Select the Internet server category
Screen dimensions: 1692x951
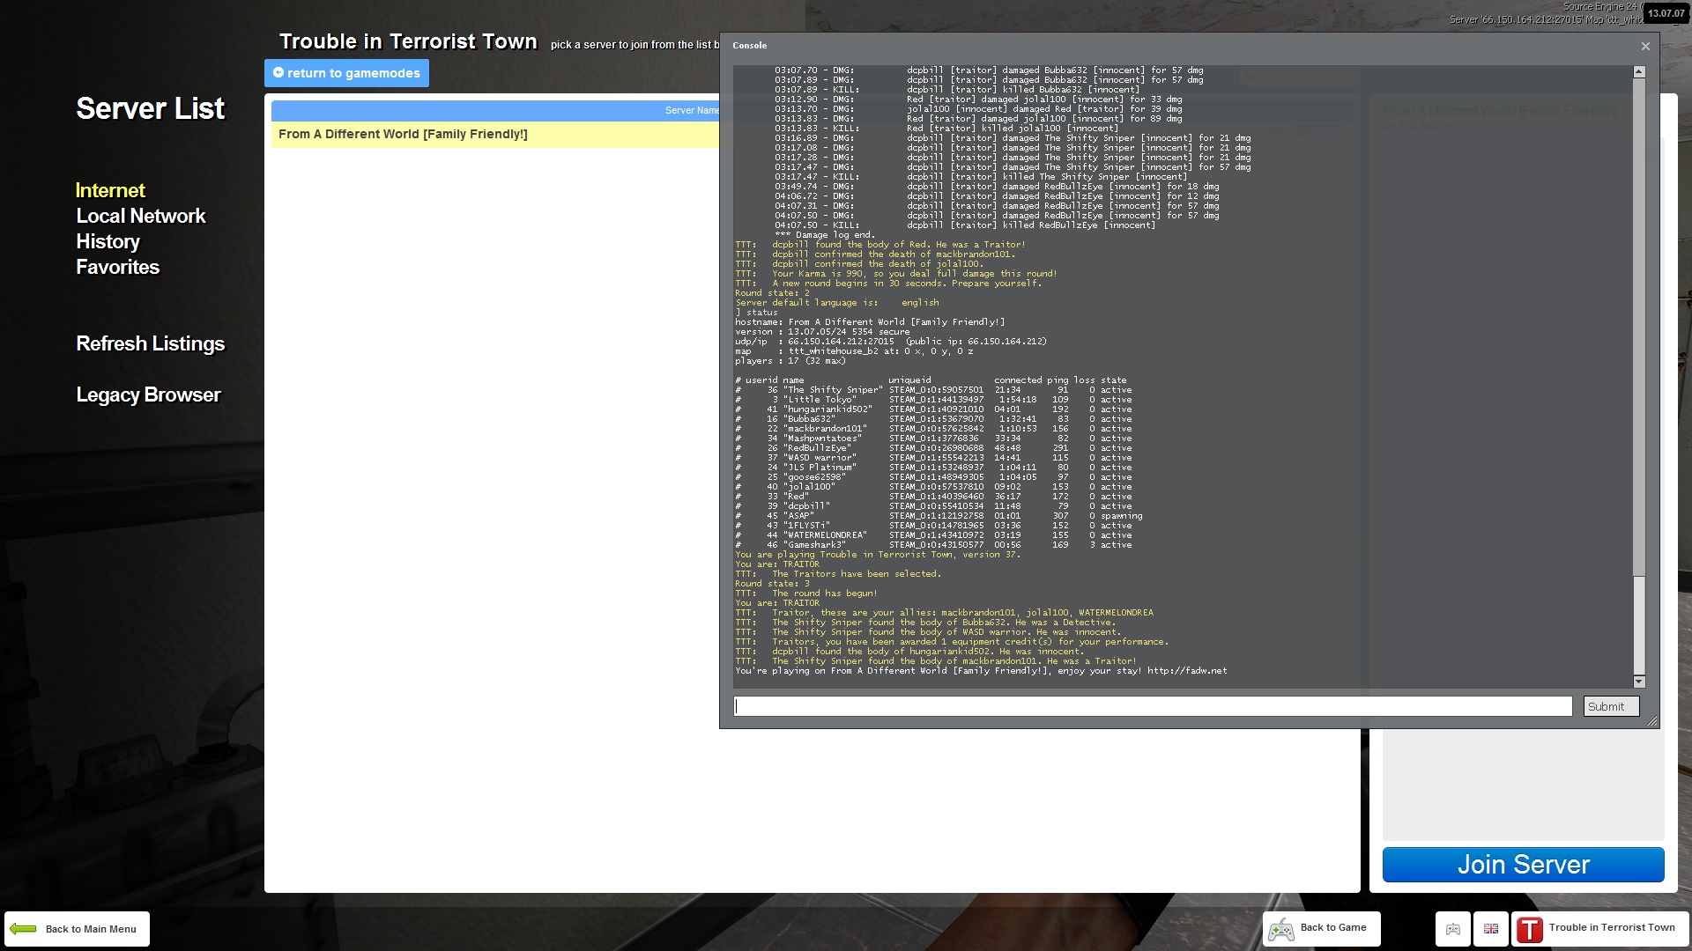(x=110, y=190)
